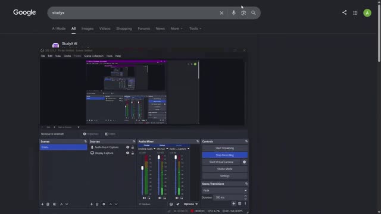The image size is (381, 214).
Task: Open the Fade transition dropdown
Action: 224,190
